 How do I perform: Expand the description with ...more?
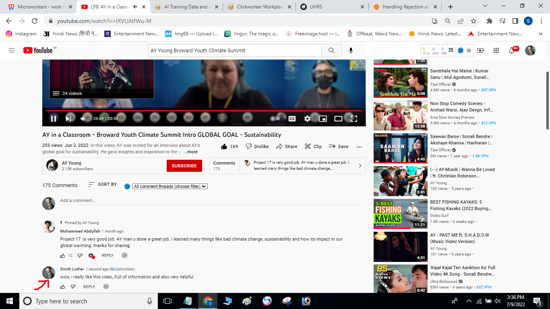tap(190, 152)
